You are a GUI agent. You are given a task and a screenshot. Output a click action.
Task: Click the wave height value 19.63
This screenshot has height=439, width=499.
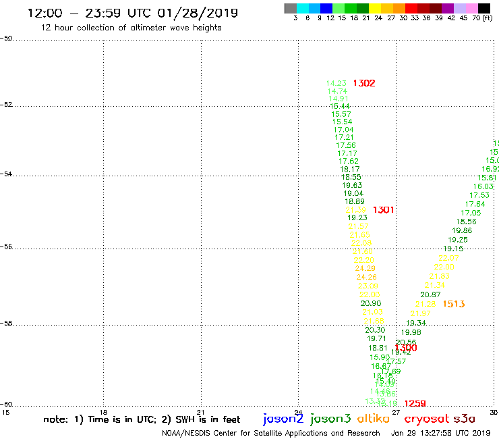pyautogui.click(x=352, y=185)
